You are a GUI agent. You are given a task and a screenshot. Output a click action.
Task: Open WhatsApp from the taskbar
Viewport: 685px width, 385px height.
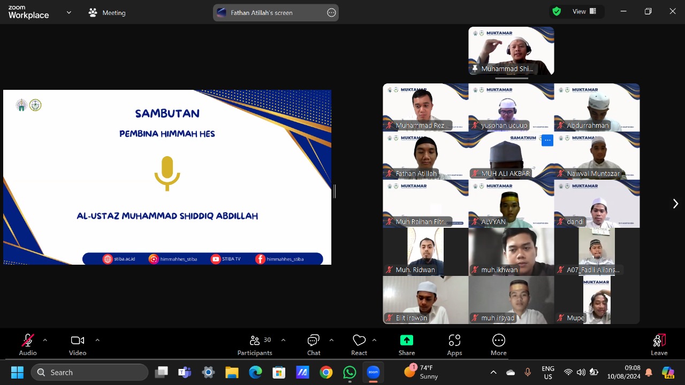point(349,372)
